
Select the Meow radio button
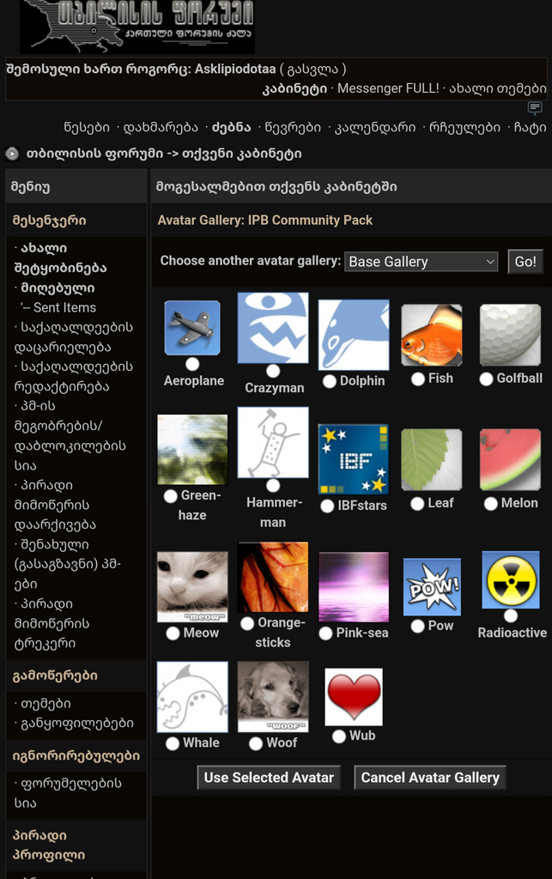[173, 633]
